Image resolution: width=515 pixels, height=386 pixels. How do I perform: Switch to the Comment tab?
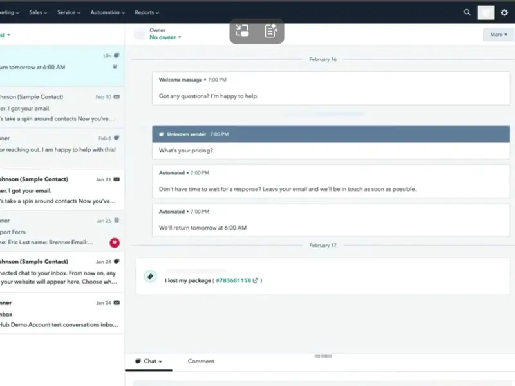click(x=201, y=362)
